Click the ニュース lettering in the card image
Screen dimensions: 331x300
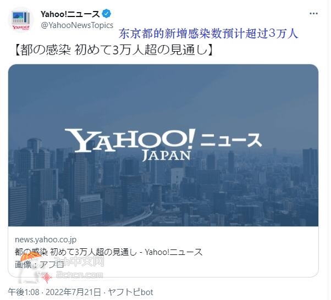point(231,140)
